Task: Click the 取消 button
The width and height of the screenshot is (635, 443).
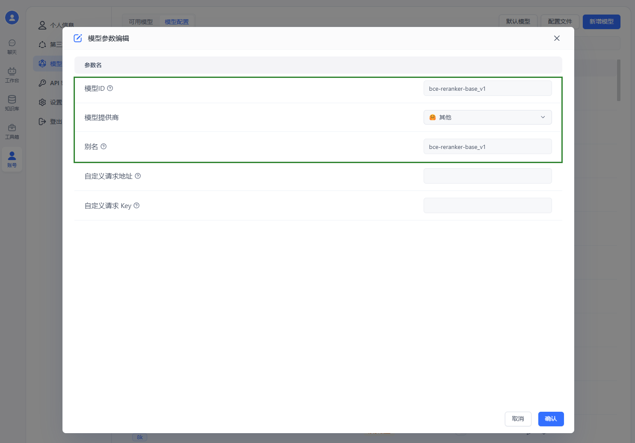Action: pos(518,419)
